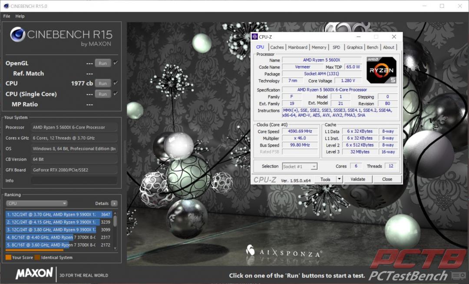The height and width of the screenshot is (284, 469).
Task: Click the ranking list scroll down arrow
Action: pos(115,249)
